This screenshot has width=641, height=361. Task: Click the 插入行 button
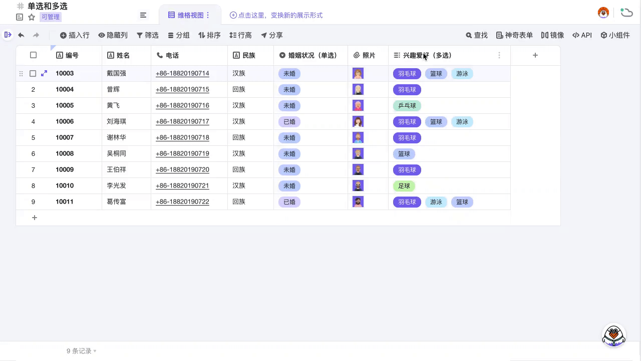(74, 35)
